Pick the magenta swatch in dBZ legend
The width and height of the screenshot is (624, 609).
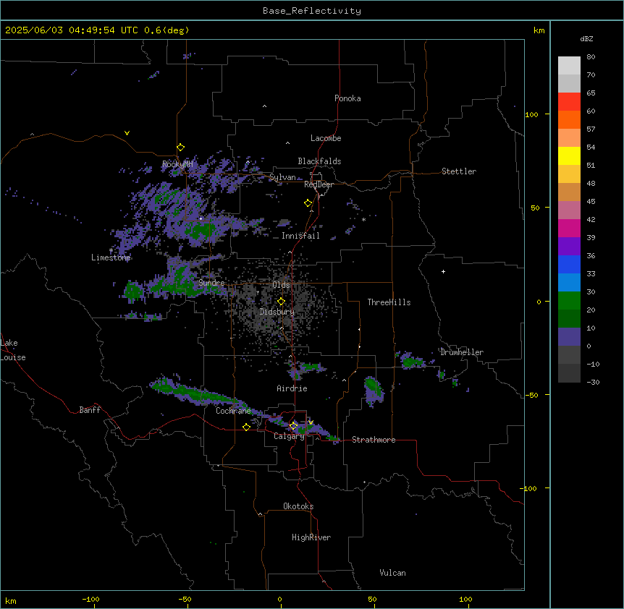(x=569, y=228)
